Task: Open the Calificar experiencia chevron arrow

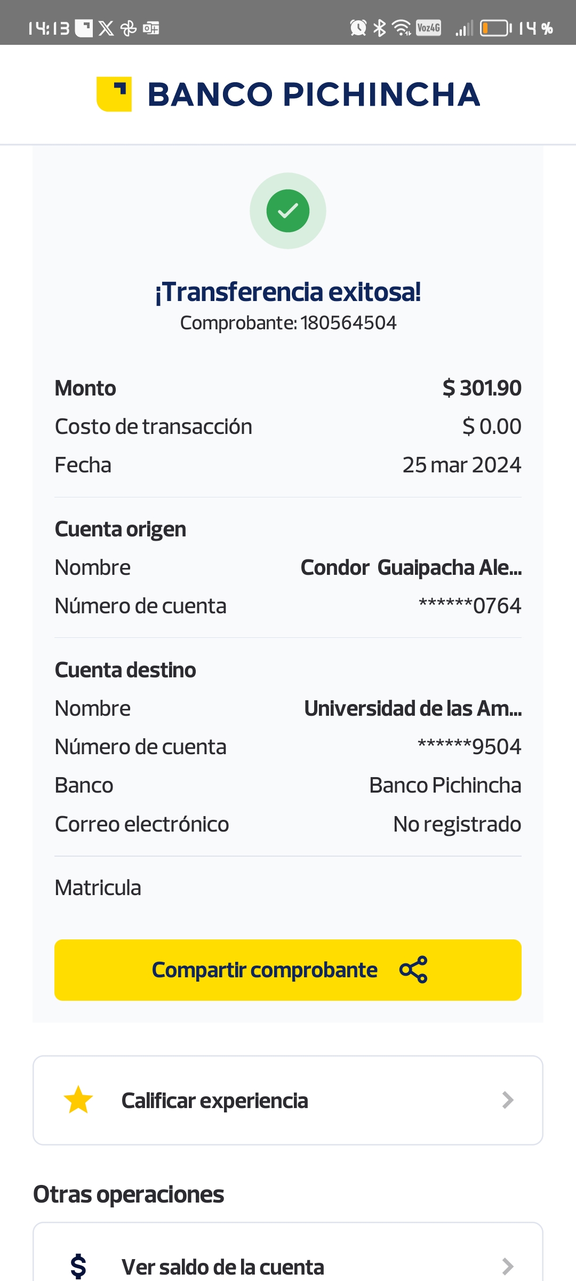Action: click(x=508, y=1100)
